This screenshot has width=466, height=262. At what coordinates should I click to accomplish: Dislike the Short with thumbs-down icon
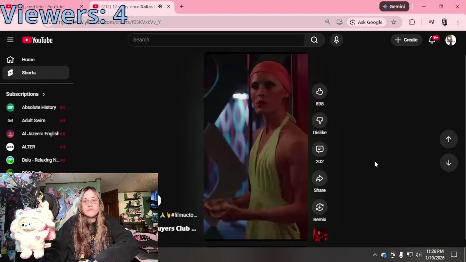click(x=320, y=120)
